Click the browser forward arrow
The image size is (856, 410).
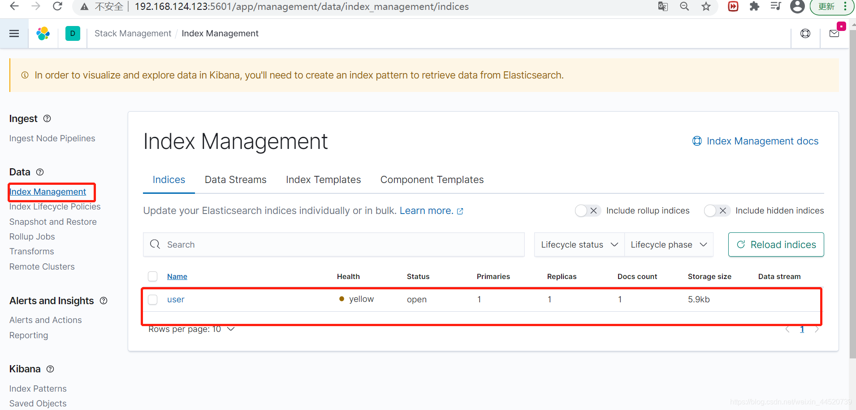[36, 6]
